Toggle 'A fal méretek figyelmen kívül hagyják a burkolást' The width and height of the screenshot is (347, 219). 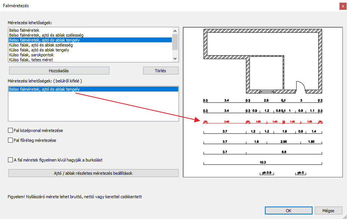pyautogui.click(x=11, y=160)
